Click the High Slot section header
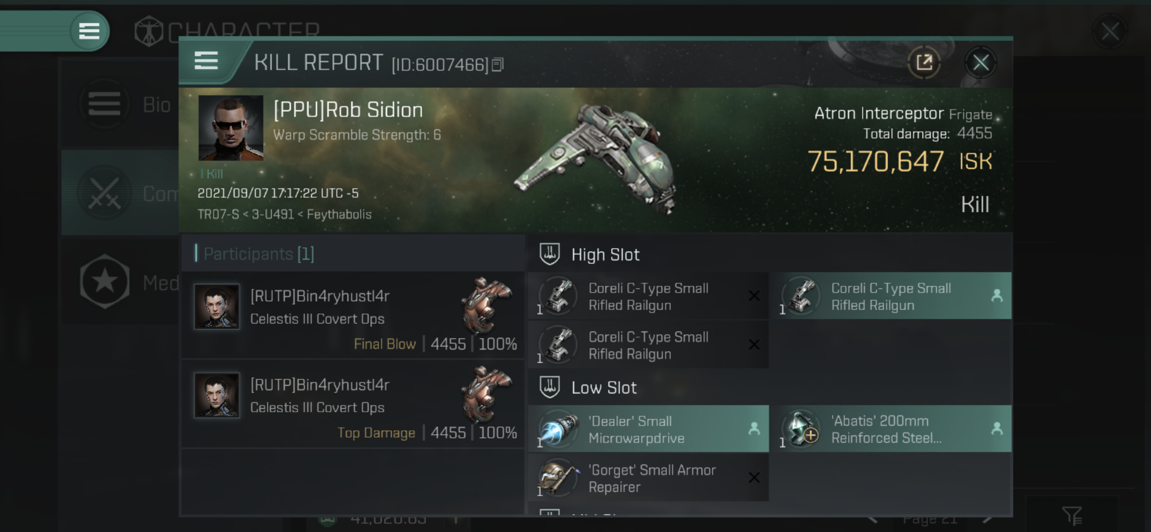This screenshot has height=532, width=1151. click(605, 255)
